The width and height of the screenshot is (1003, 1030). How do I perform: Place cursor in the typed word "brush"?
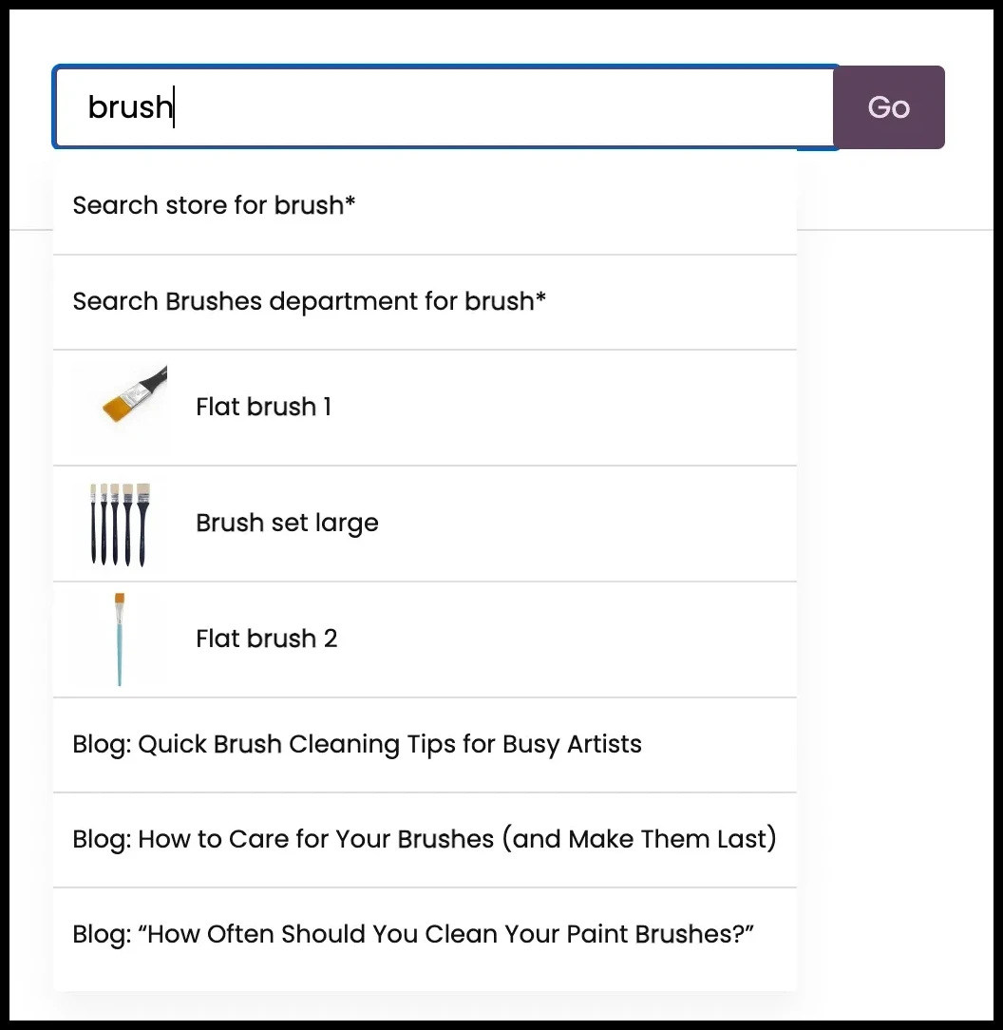point(129,107)
